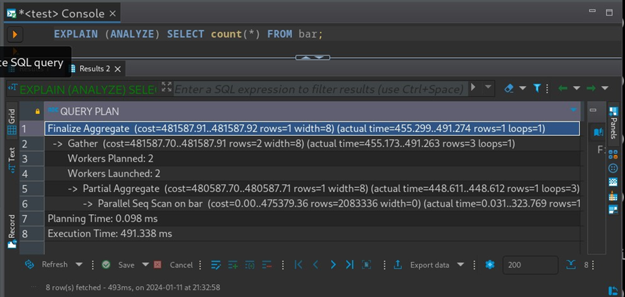Select the Gather plan row

pos(312,143)
